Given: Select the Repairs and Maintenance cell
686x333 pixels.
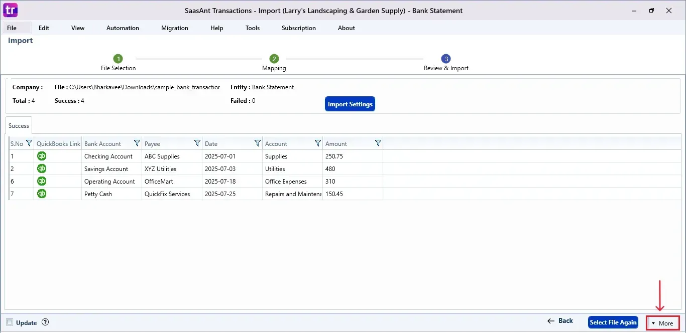Looking at the screenshot, I should click(292, 194).
